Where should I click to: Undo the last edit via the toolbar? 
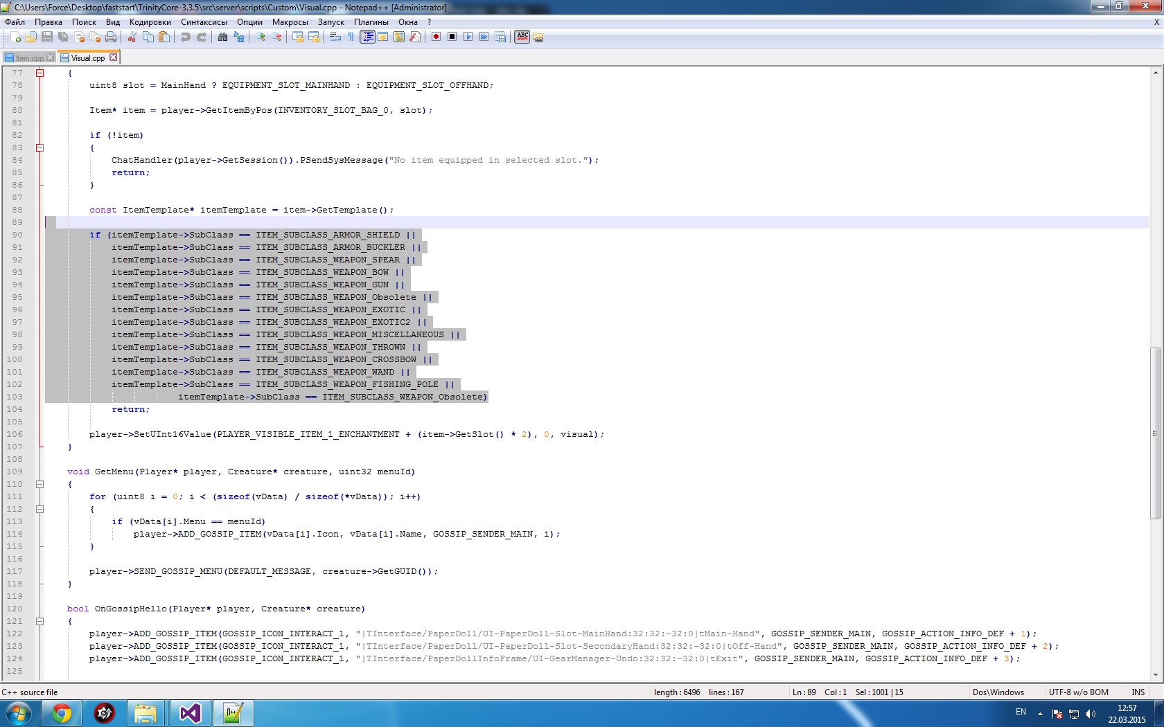pos(185,37)
